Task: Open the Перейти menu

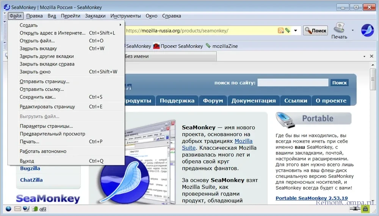Action: click(70, 16)
